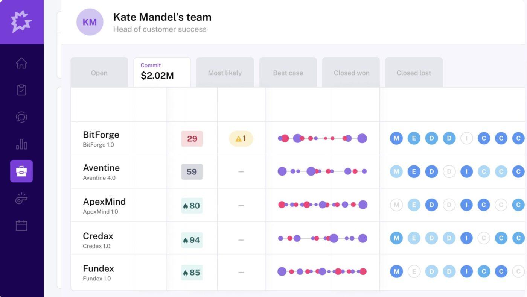The image size is (527, 297).
Task: Click the highlighted briefcase deals icon
Action: (x=21, y=171)
